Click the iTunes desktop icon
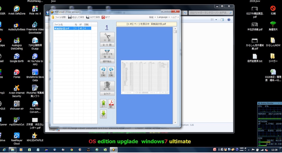 point(17,74)
